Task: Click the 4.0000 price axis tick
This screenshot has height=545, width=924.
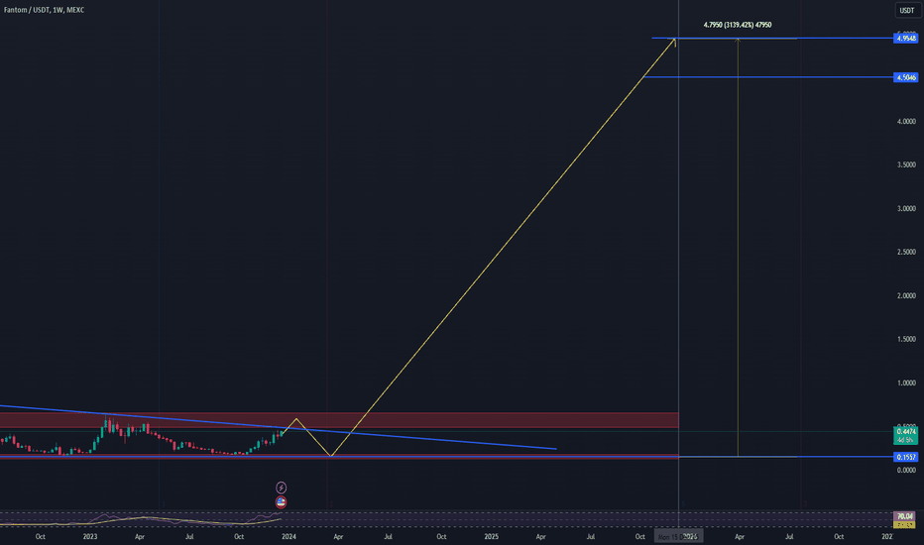Action: coord(906,121)
